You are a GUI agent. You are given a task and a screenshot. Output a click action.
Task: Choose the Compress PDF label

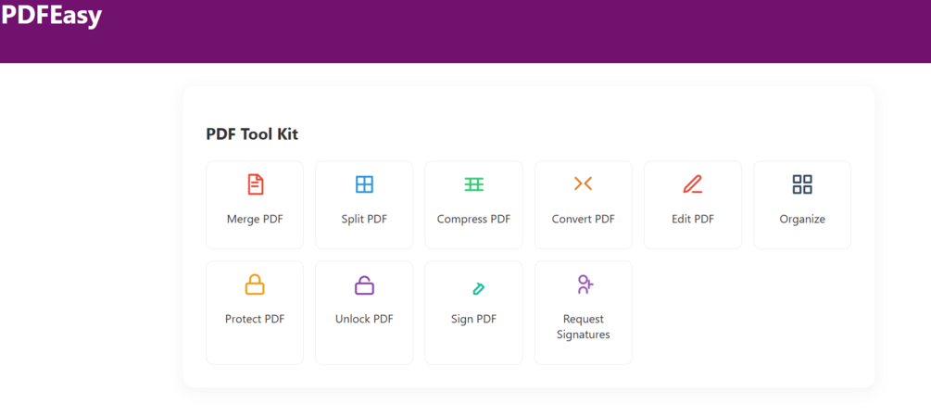click(473, 220)
